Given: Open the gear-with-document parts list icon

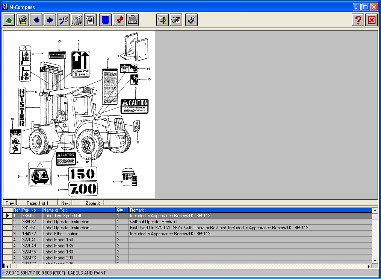Looking at the screenshot, I should pos(91,20).
